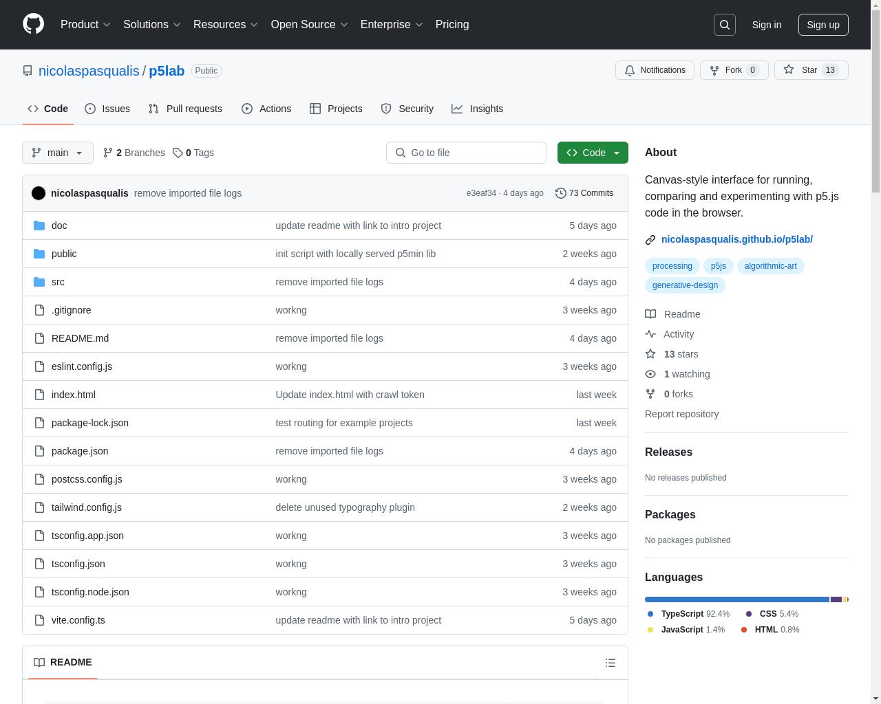Click the pulse icon beside Activity

click(x=650, y=334)
